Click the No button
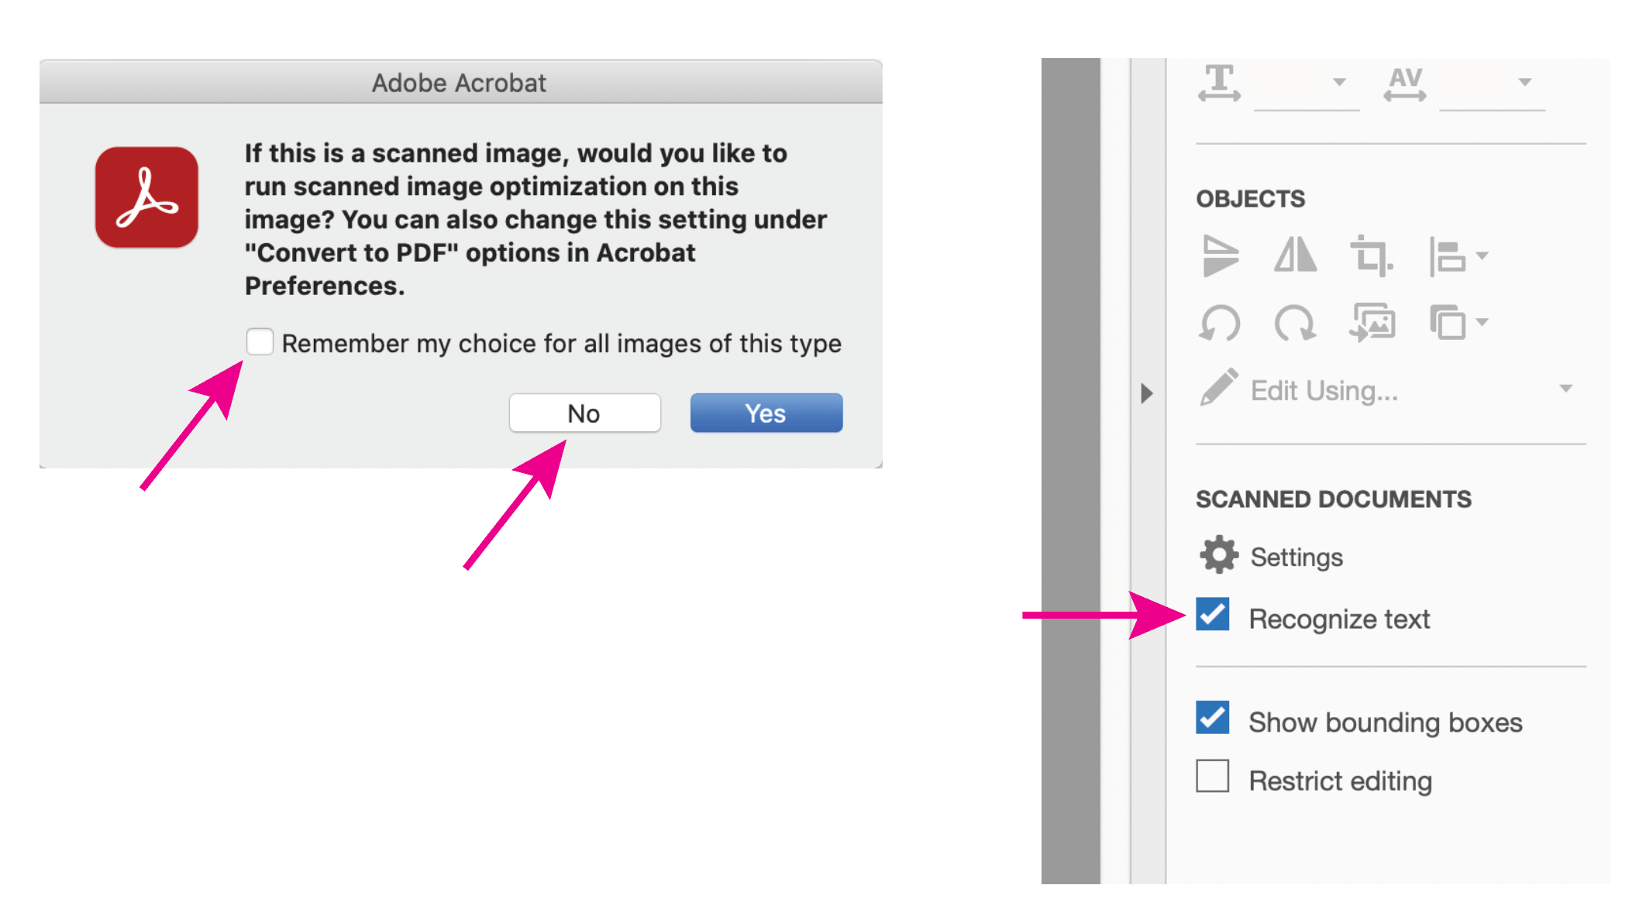The image size is (1646, 909). [x=584, y=413]
